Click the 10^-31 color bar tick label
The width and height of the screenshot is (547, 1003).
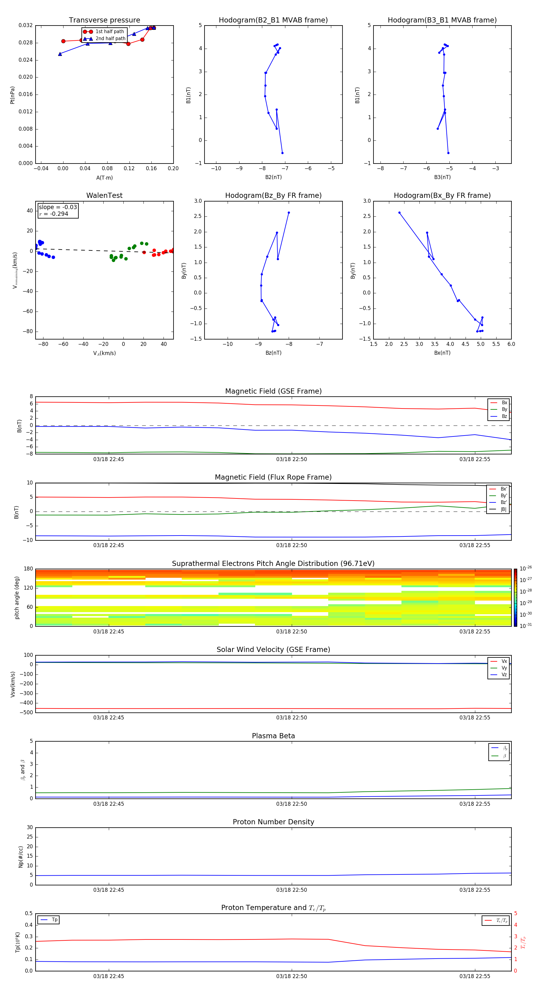click(526, 626)
